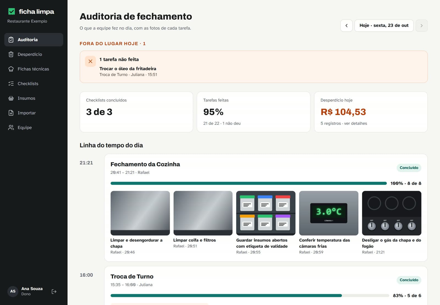Open the Limpar e desengordurar a chapa photo
Image resolution: width=440 pixels, height=305 pixels.
140,213
